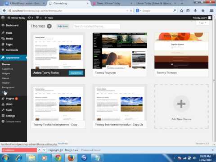Viewport: 216px width, 162px height.
Task: Click Menus submenu link
Action: pos(5,78)
